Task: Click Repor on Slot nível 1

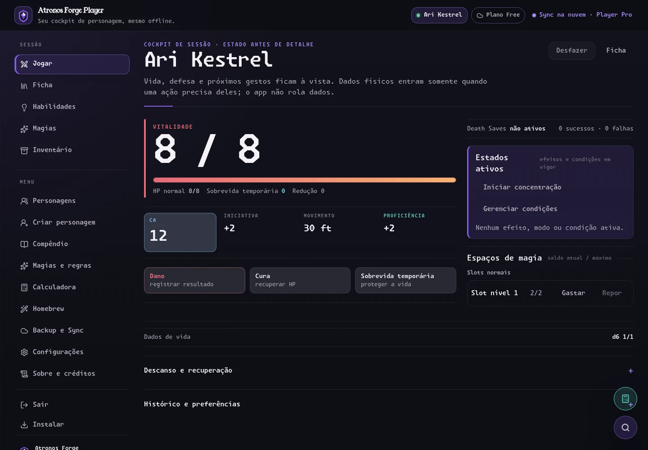Action: click(612, 293)
